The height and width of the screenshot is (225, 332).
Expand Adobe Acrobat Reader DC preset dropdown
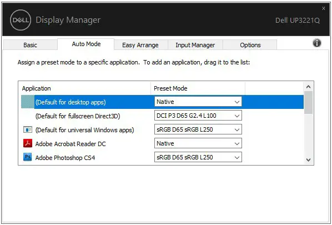pos(198,143)
